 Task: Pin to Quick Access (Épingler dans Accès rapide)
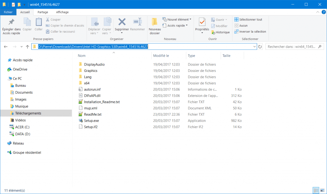click(x=11, y=26)
